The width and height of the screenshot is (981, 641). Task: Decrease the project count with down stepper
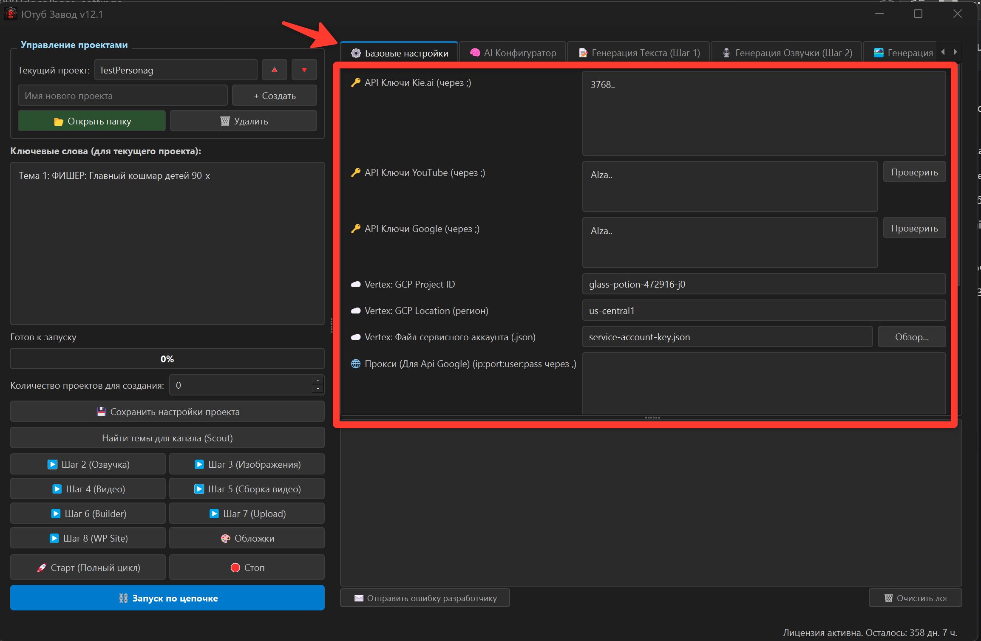click(x=318, y=390)
